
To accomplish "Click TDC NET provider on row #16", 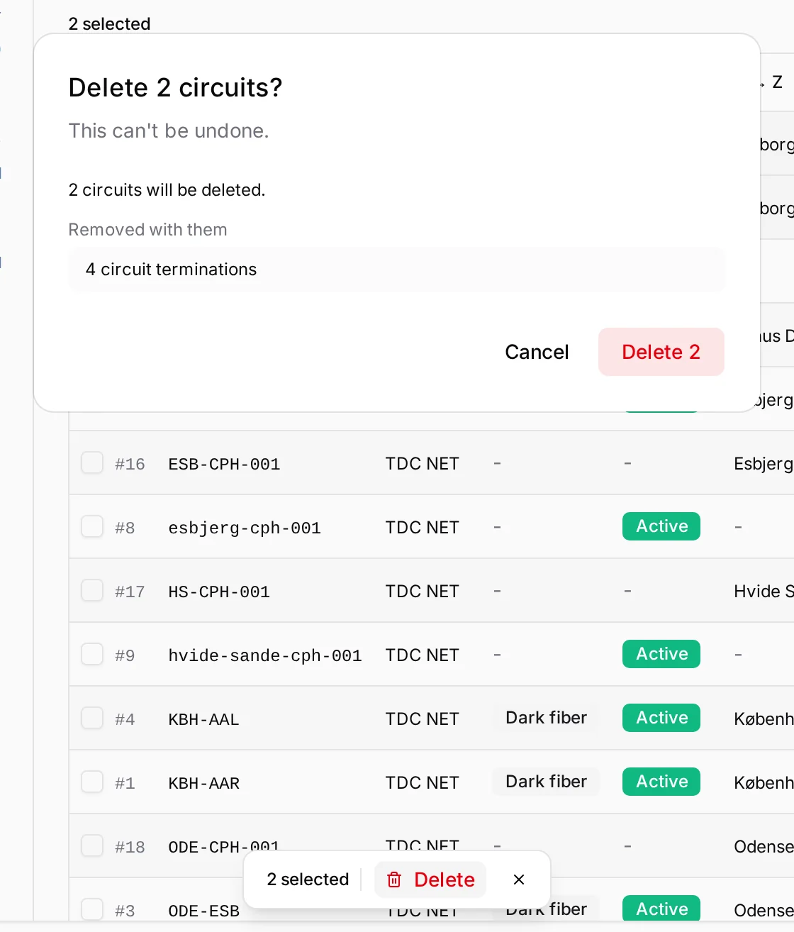I will coord(423,464).
